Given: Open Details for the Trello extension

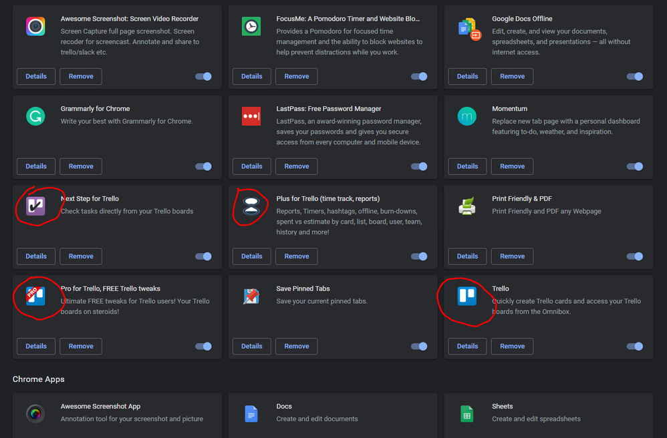Looking at the screenshot, I should pyautogui.click(x=467, y=347).
